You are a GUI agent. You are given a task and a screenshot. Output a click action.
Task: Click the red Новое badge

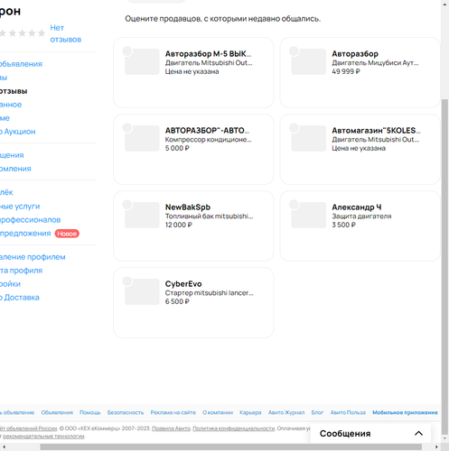[x=67, y=234]
